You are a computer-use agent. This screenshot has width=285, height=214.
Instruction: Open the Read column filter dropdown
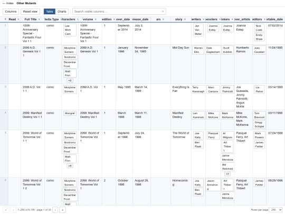tap(18, 20)
